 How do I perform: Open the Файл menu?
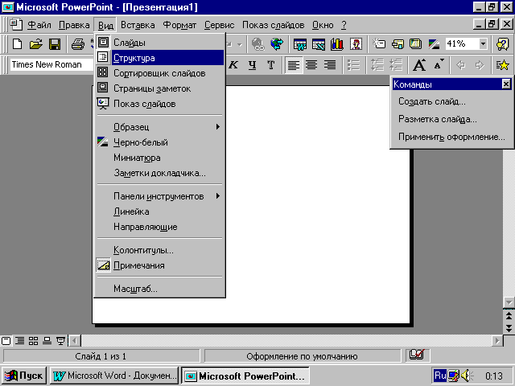pyautogui.click(x=39, y=25)
